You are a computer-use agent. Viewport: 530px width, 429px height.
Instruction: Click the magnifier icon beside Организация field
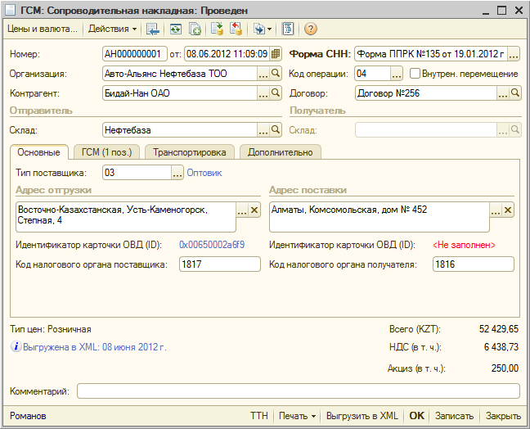276,74
